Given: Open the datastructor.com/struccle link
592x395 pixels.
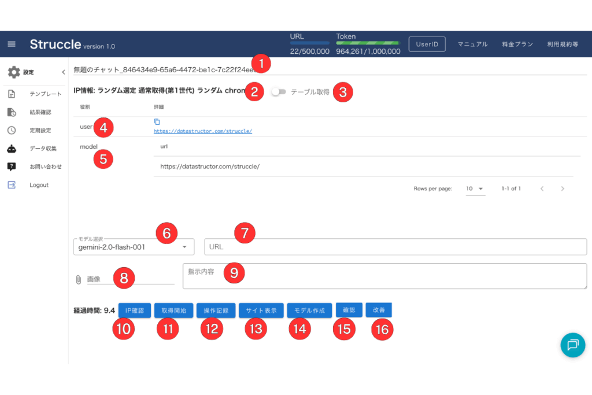Looking at the screenshot, I should [202, 131].
